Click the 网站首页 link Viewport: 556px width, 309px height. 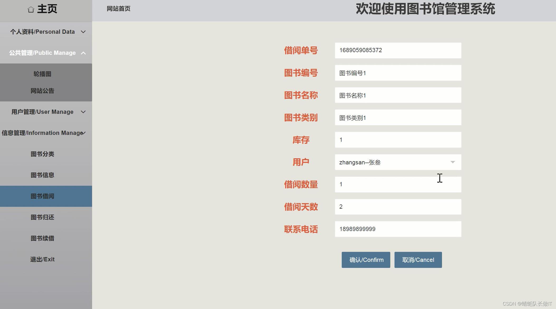pos(118,9)
